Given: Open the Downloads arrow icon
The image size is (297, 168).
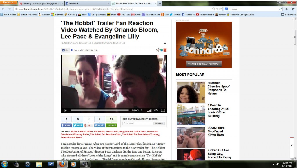Looking at the screenshot, I should point(287,9).
